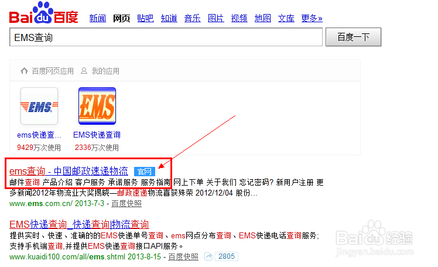The width and height of the screenshot is (438, 267).
Task: Open the first ems快递查询 app icon
Action: point(39,106)
